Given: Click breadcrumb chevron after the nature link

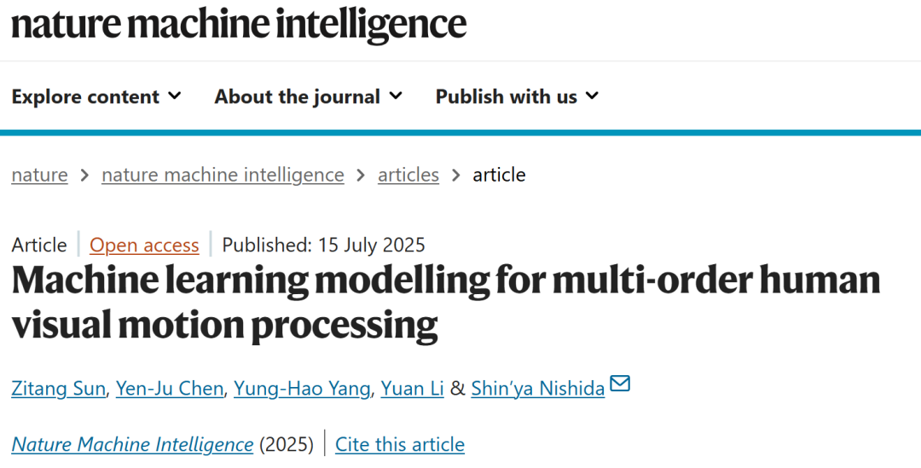Looking at the screenshot, I should pos(84,175).
